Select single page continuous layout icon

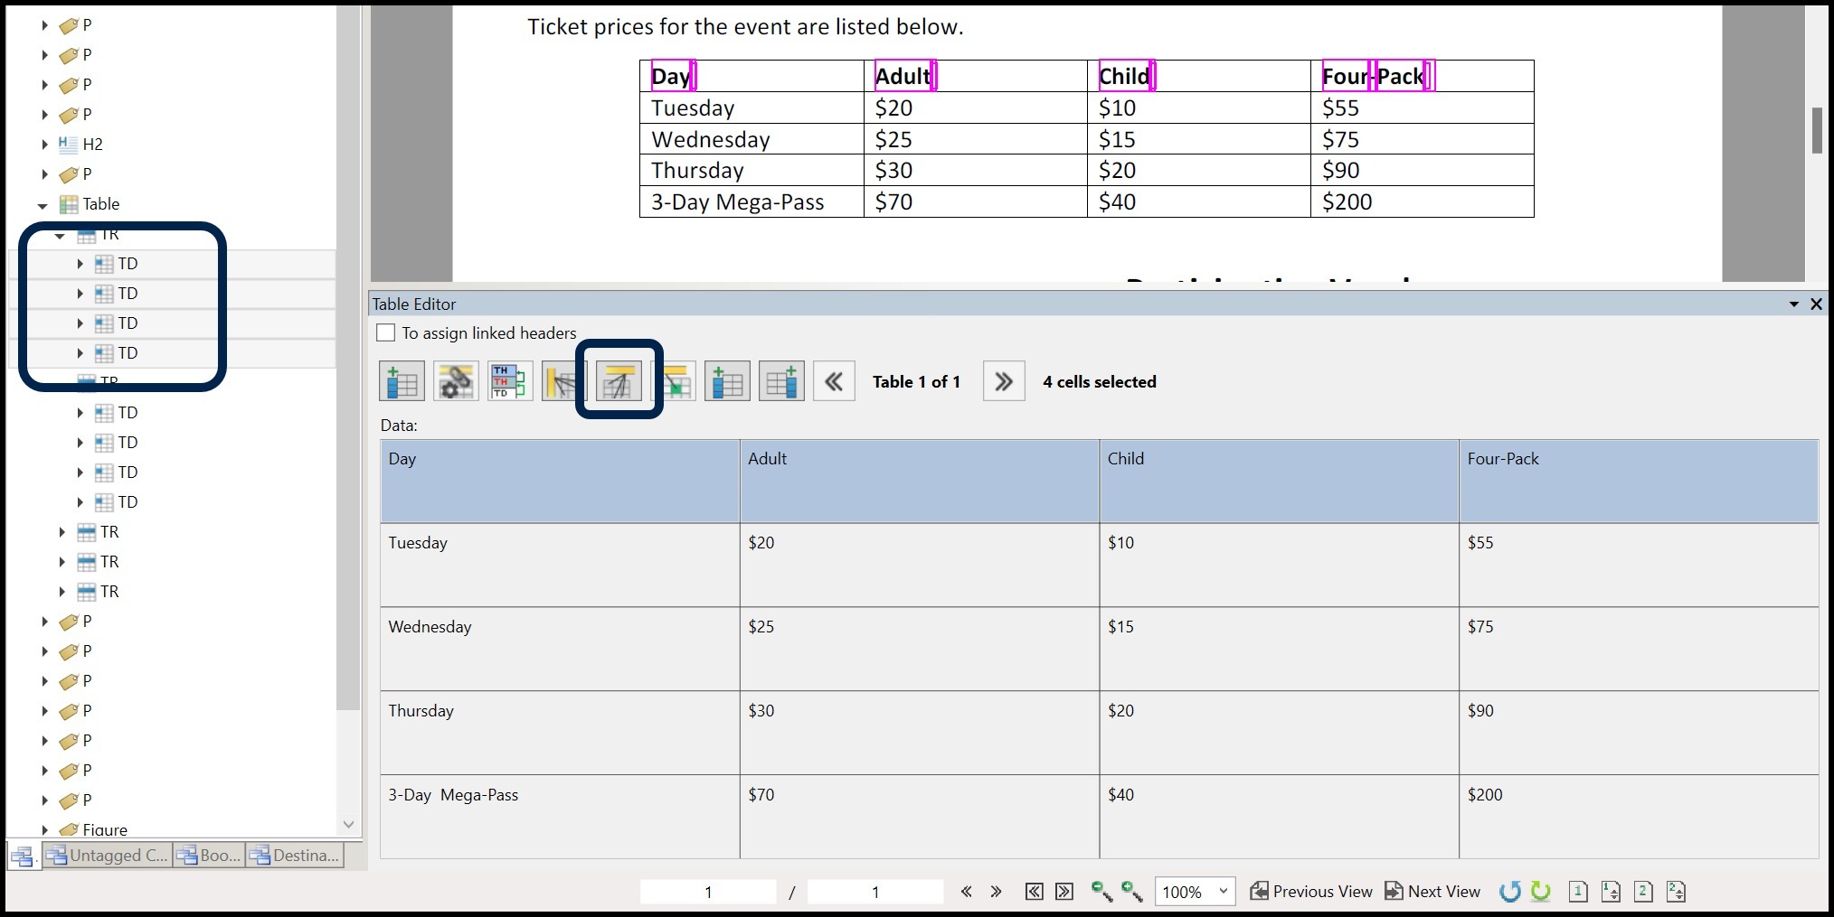[1611, 892]
